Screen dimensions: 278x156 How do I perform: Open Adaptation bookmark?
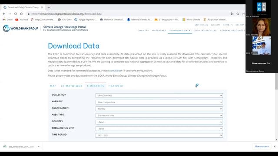point(215,19)
